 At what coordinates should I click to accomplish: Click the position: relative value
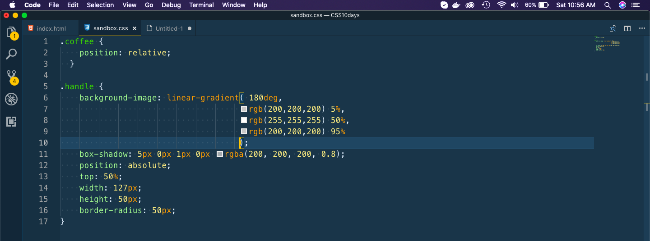(x=148, y=53)
